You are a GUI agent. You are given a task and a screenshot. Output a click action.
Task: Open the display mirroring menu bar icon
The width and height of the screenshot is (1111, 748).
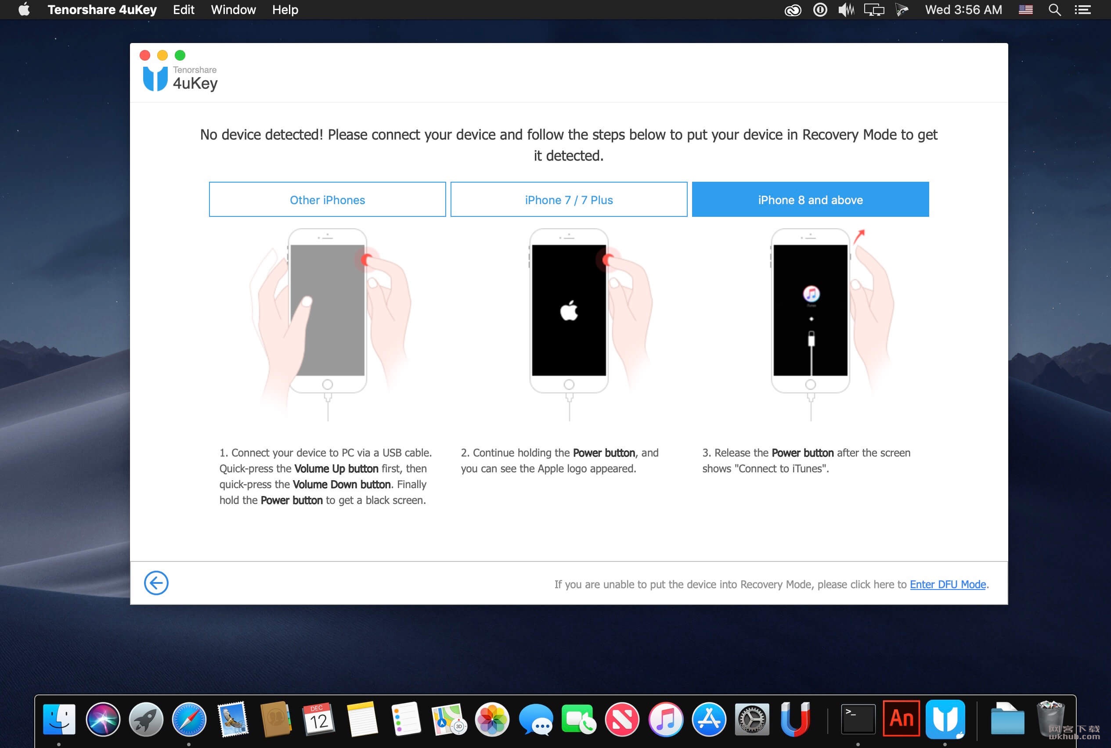pyautogui.click(x=874, y=10)
